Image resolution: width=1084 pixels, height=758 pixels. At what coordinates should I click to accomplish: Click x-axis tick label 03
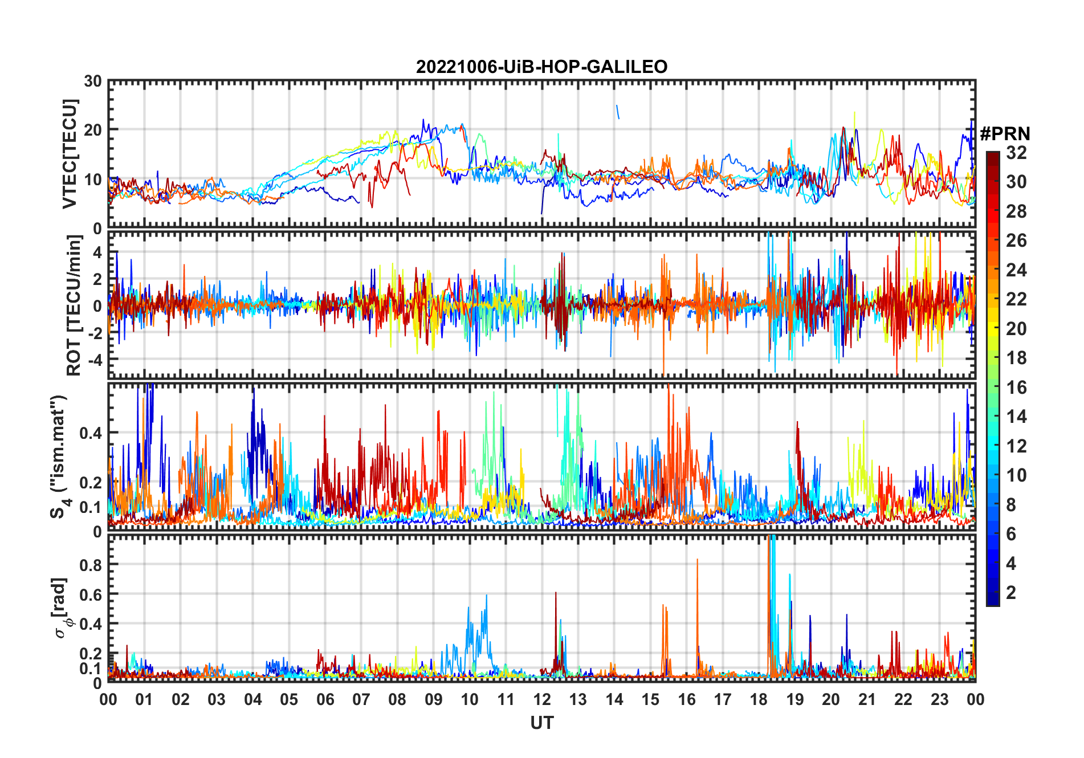tap(217, 699)
